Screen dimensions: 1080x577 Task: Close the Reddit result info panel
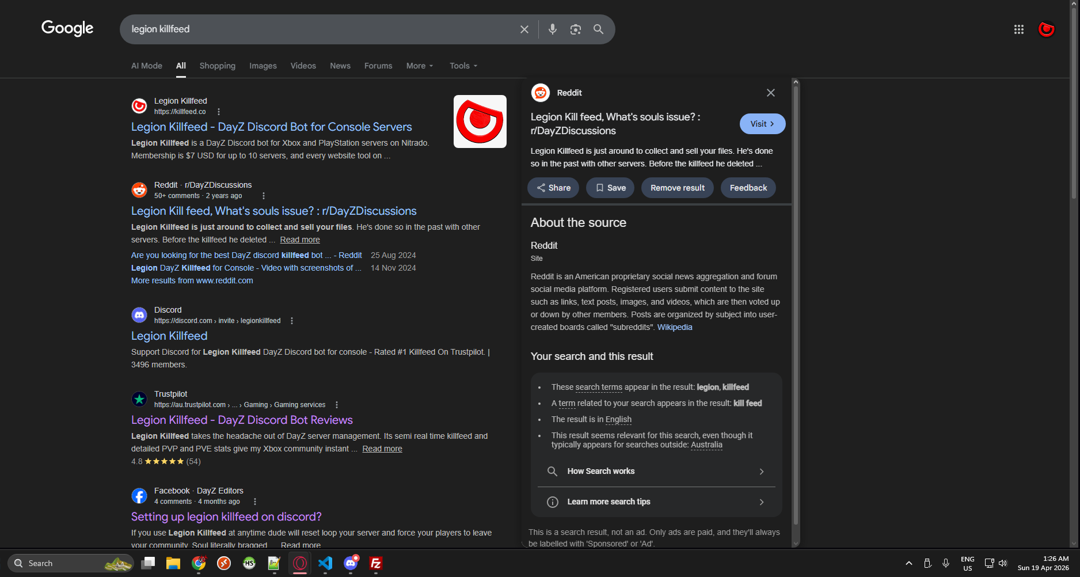click(x=771, y=93)
